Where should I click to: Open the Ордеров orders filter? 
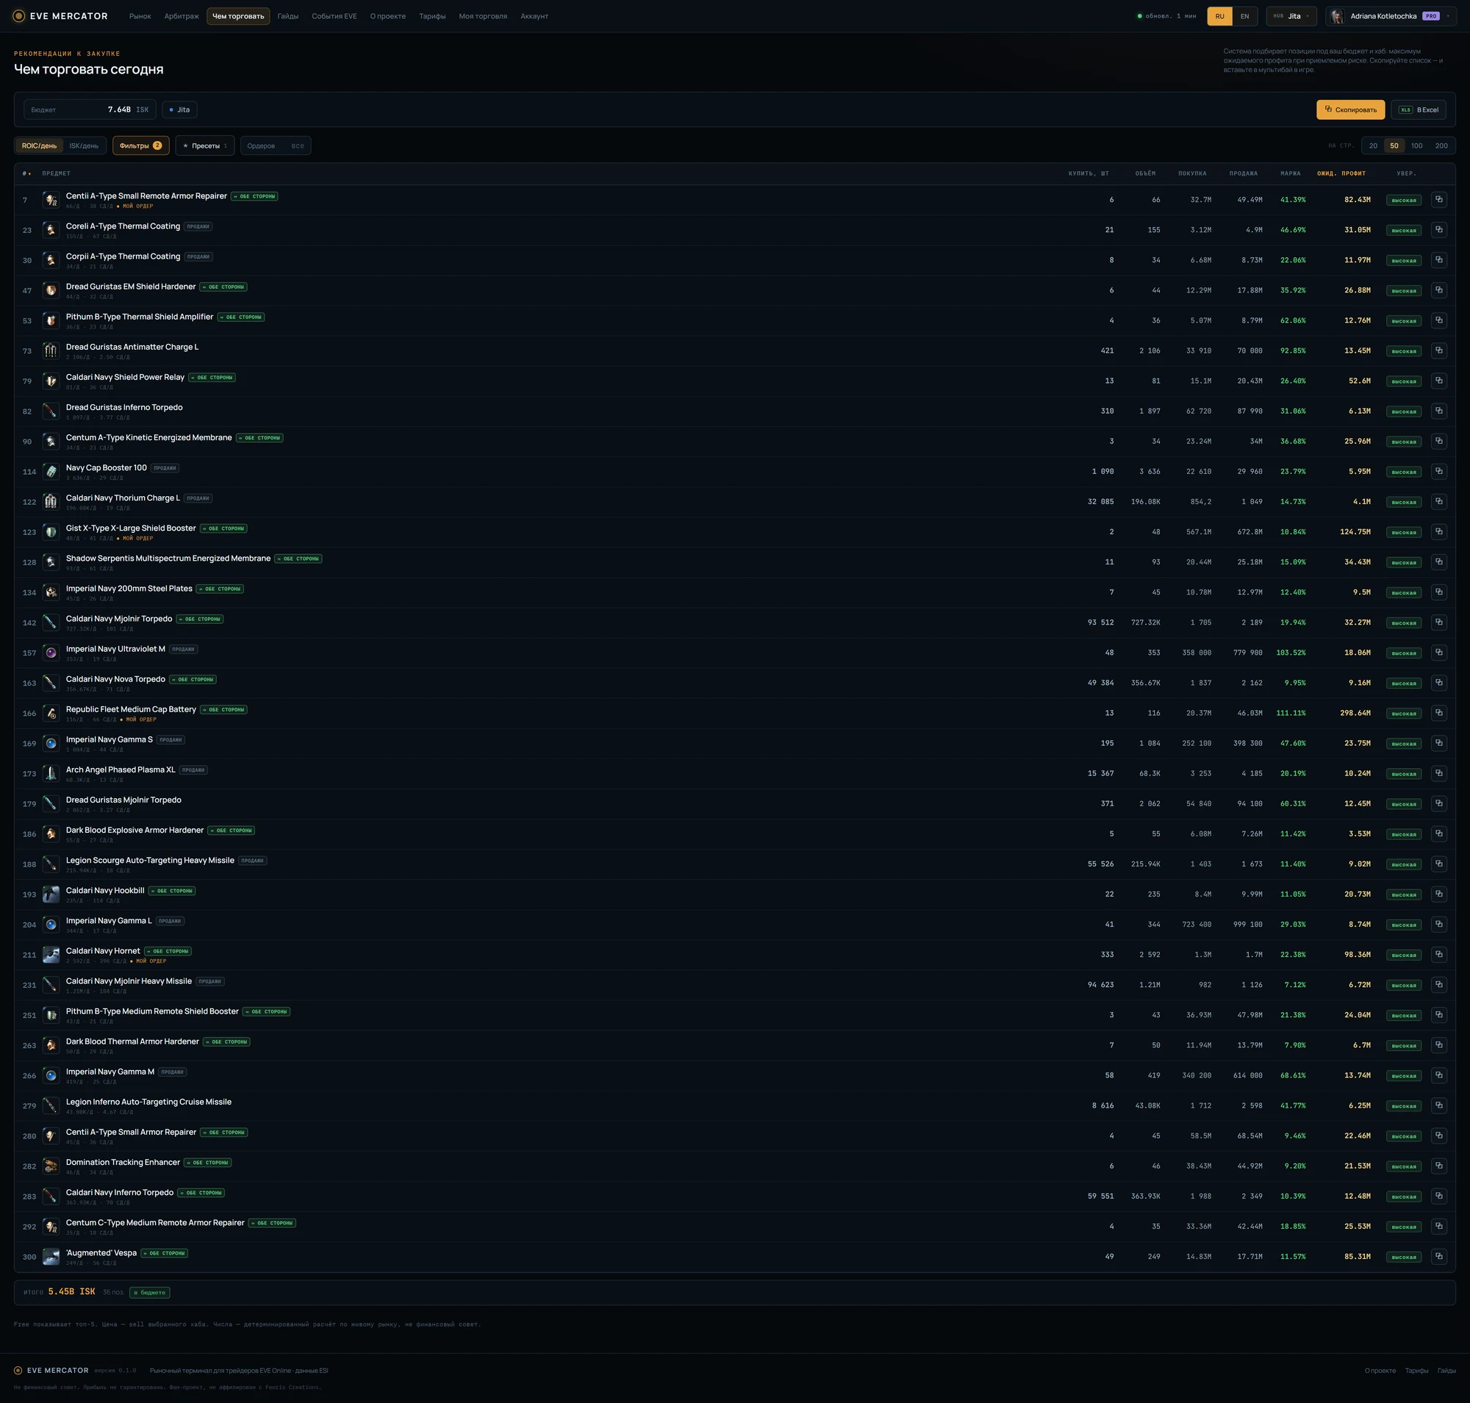(276, 146)
